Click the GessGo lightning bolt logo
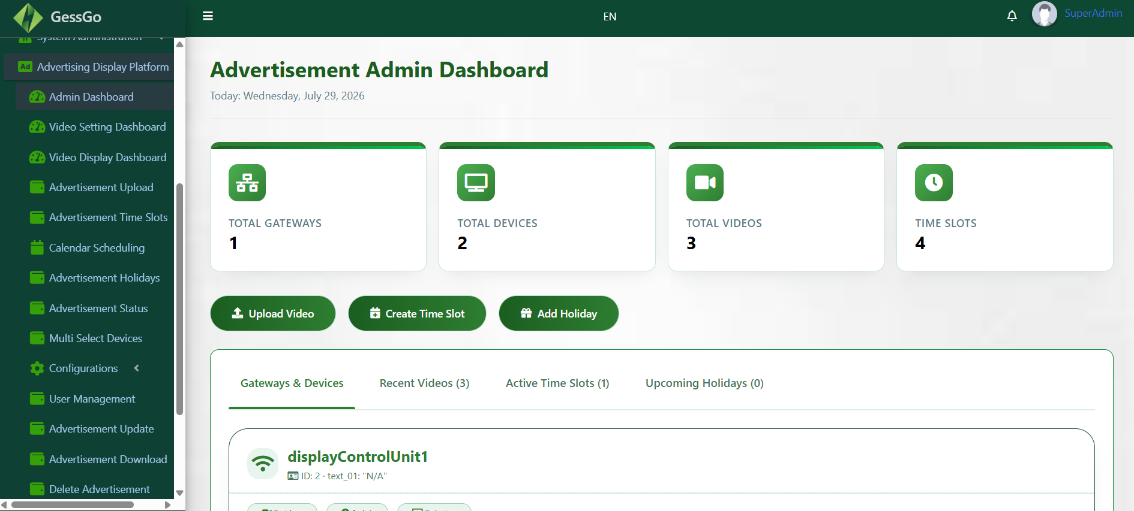 [x=28, y=17]
